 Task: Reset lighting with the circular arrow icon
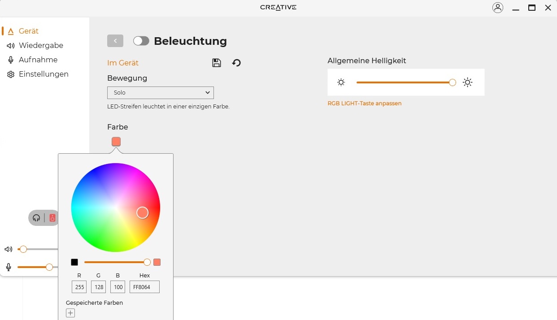pos(236,63)
